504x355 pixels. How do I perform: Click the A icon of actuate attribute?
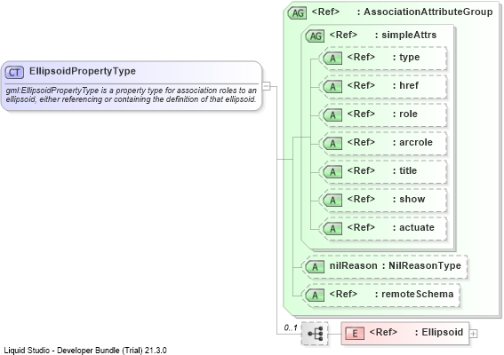(x=332, y=229)
